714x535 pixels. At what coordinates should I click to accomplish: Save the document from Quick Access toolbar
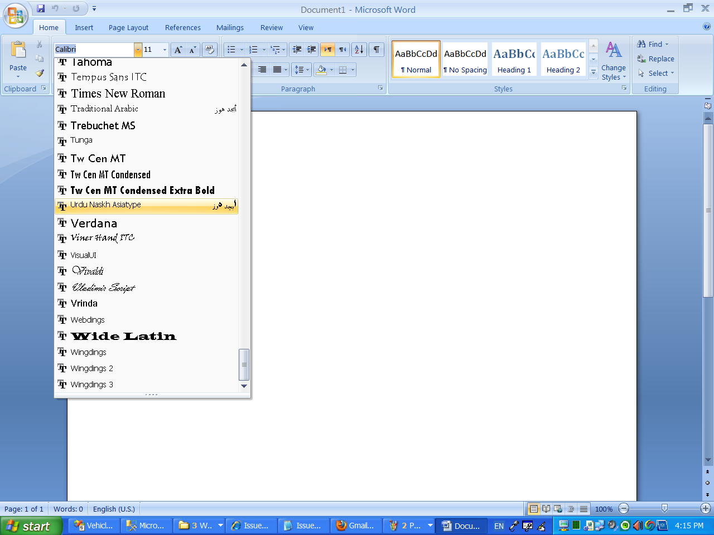(x=41, y=8)
